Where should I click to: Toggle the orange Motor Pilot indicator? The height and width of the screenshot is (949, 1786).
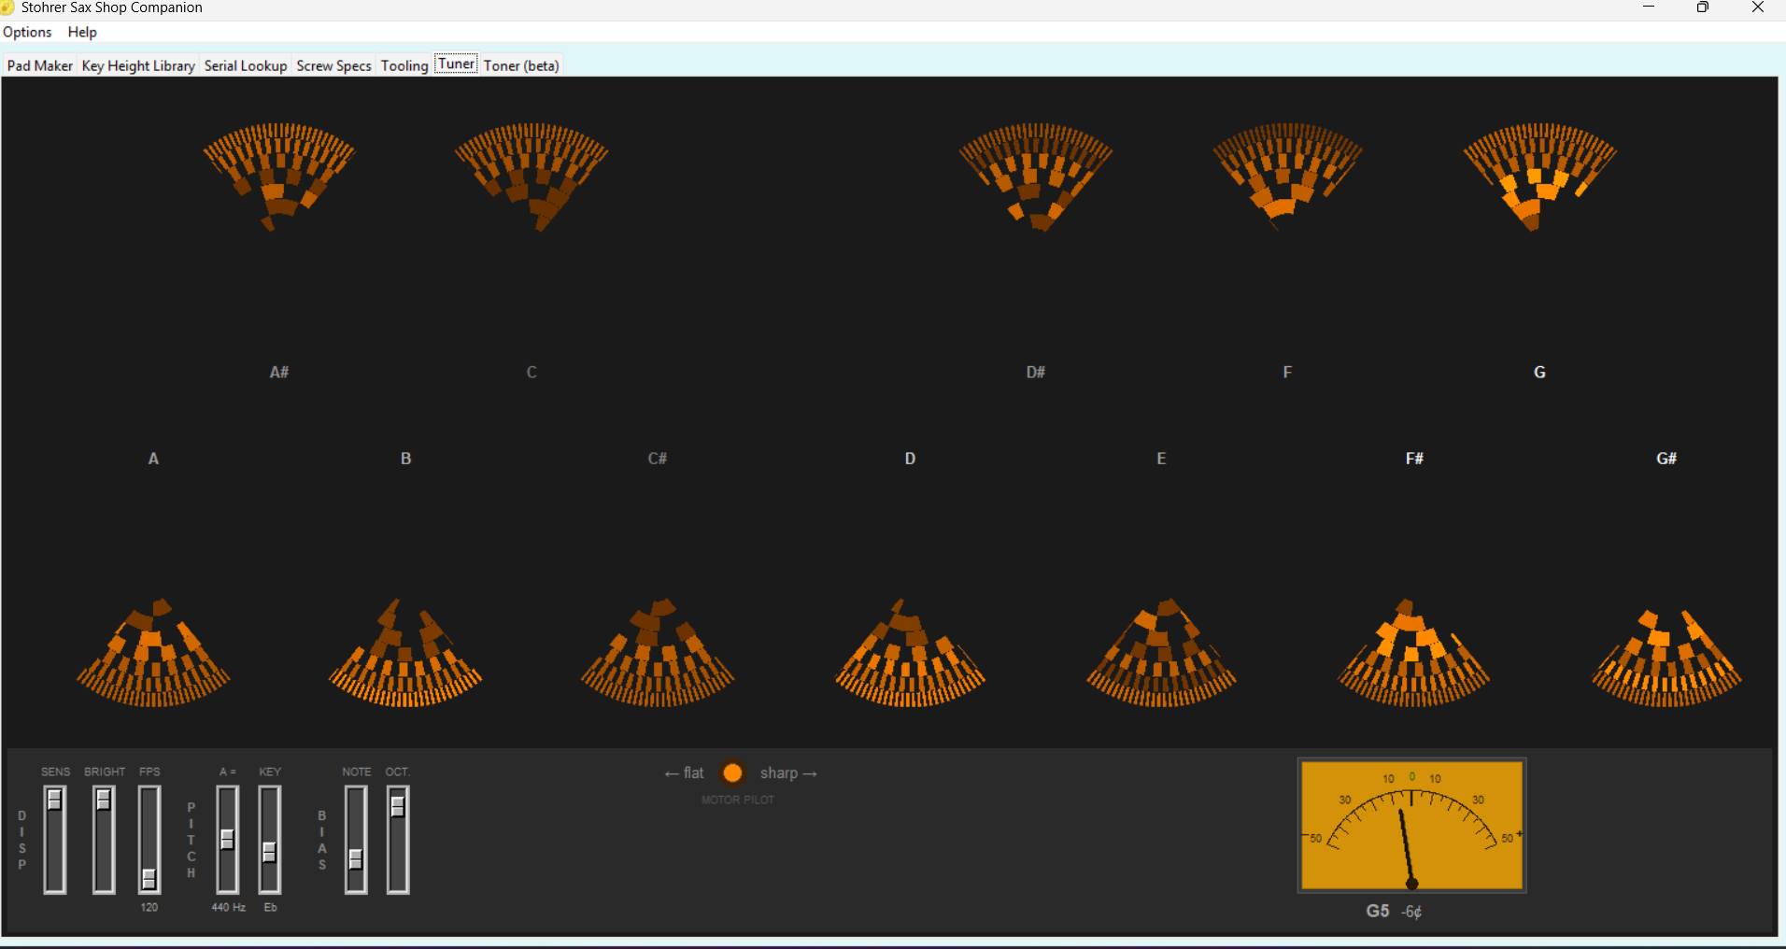pyautogui.click(x=733, y=773)
